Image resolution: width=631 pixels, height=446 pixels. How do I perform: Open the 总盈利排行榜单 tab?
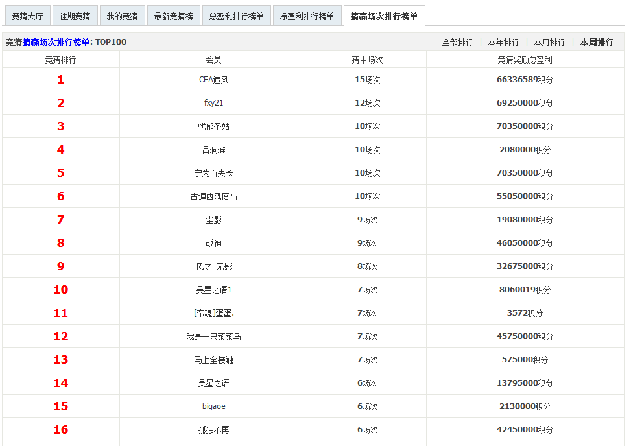click(x=236, y=16)
